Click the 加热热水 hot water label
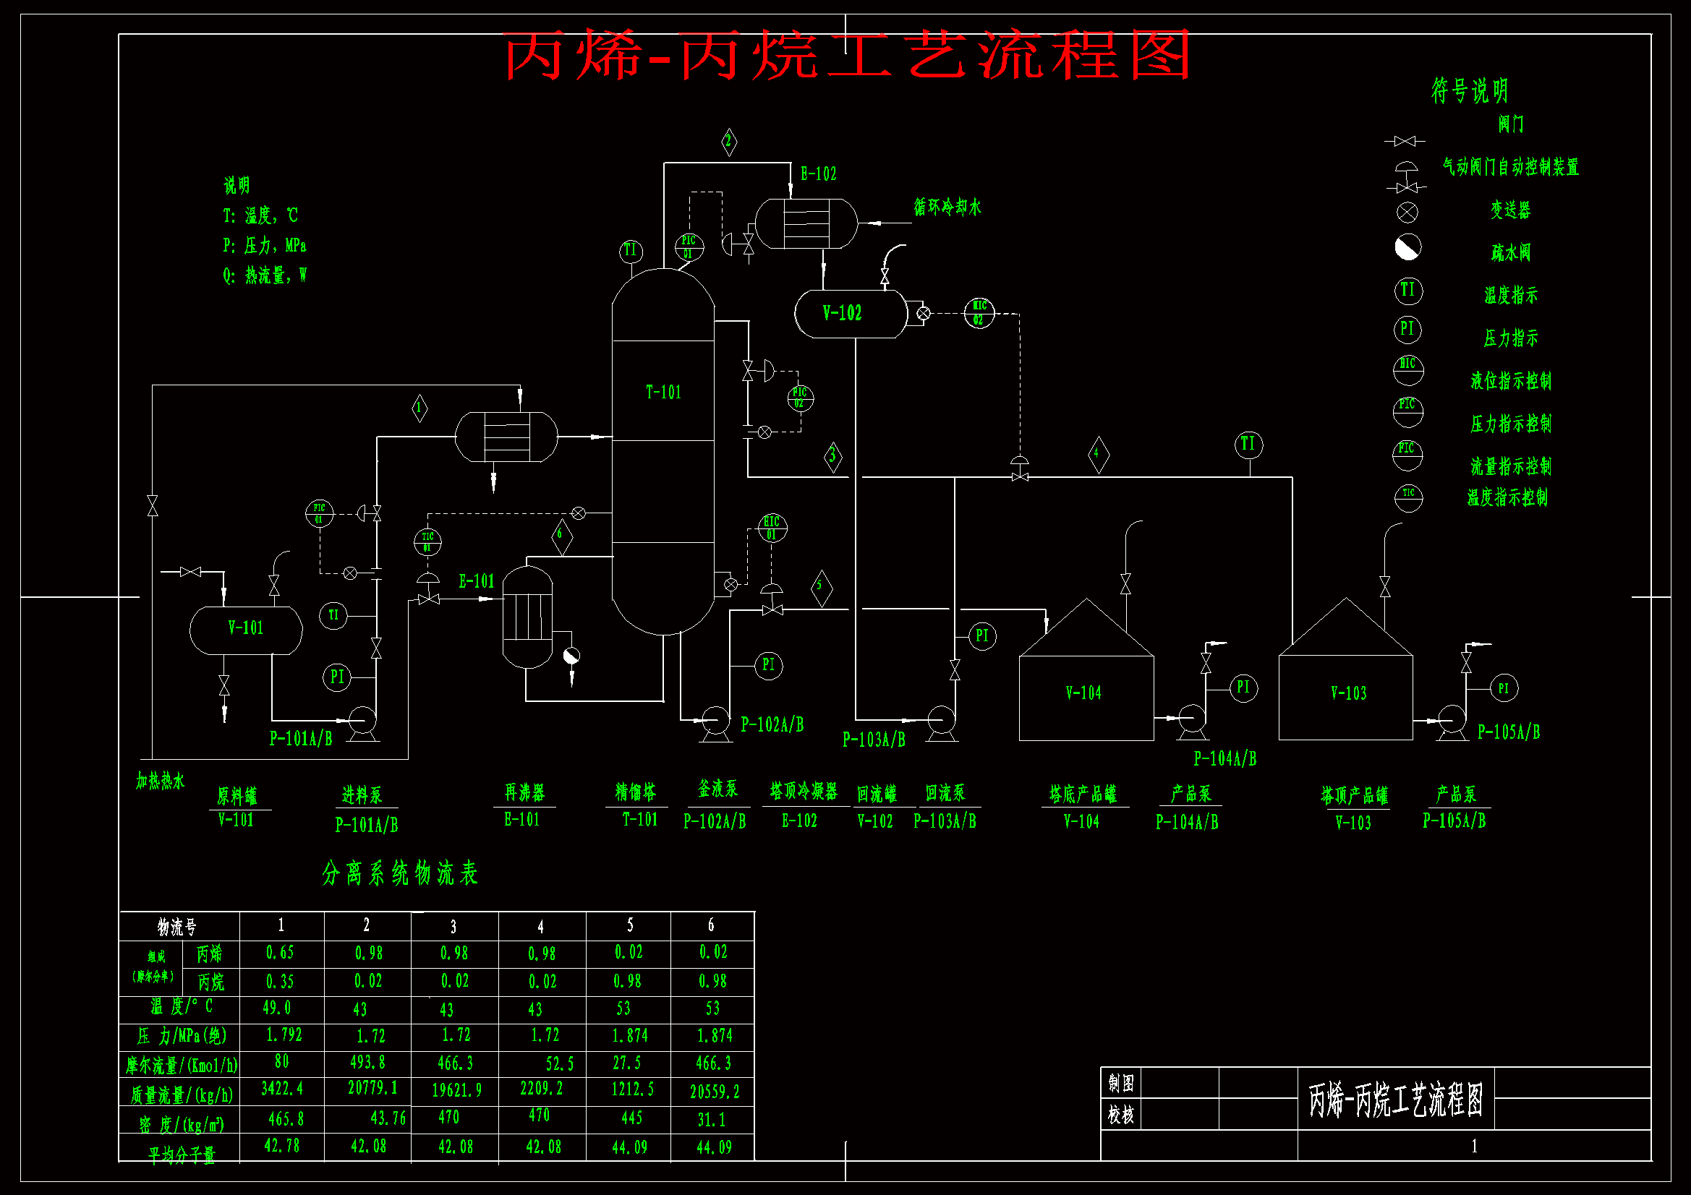The width and height of the screenshot is (1691, 1195). tap(160, 781)
